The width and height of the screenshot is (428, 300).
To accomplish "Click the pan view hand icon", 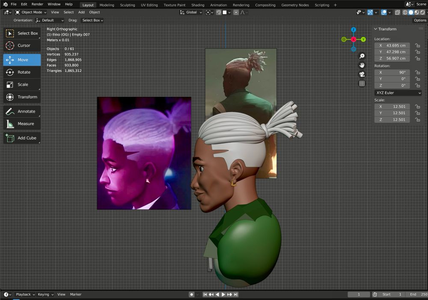I will pyautogui.click(x=362, y=65).
